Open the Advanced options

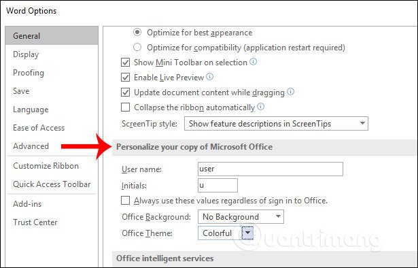pos(31,146)
